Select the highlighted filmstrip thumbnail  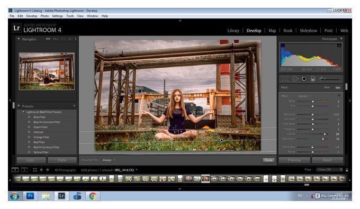pos(206,178)
